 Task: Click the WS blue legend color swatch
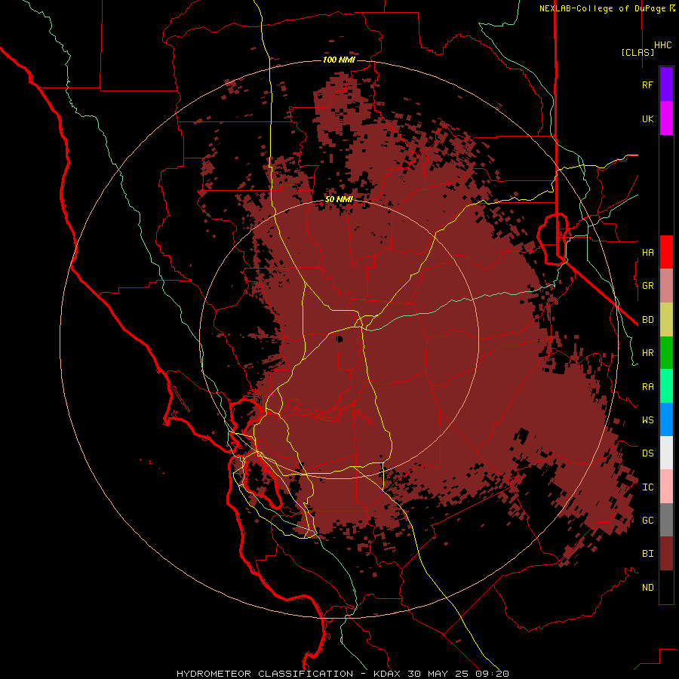(666, 419)
